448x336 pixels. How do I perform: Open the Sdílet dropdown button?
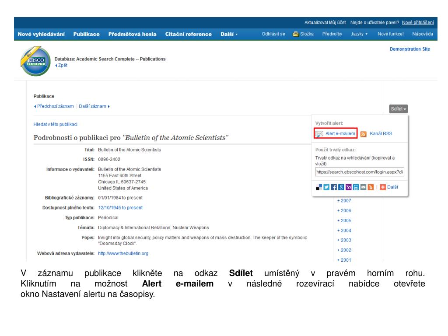(398, 109)
